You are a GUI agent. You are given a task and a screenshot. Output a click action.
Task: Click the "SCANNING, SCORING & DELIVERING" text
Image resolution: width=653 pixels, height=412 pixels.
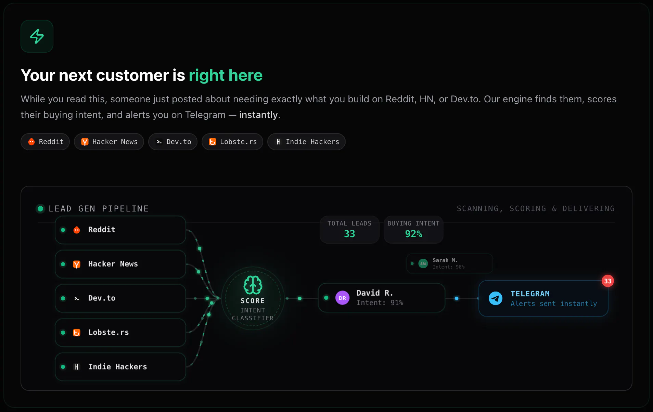tap(536, 209)
